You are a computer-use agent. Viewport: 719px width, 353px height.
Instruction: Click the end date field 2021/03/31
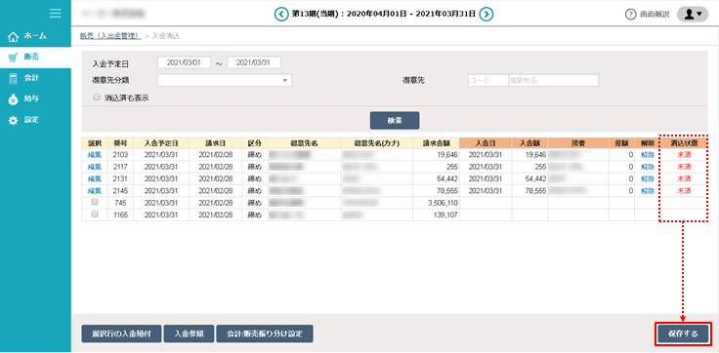(254, 62)
